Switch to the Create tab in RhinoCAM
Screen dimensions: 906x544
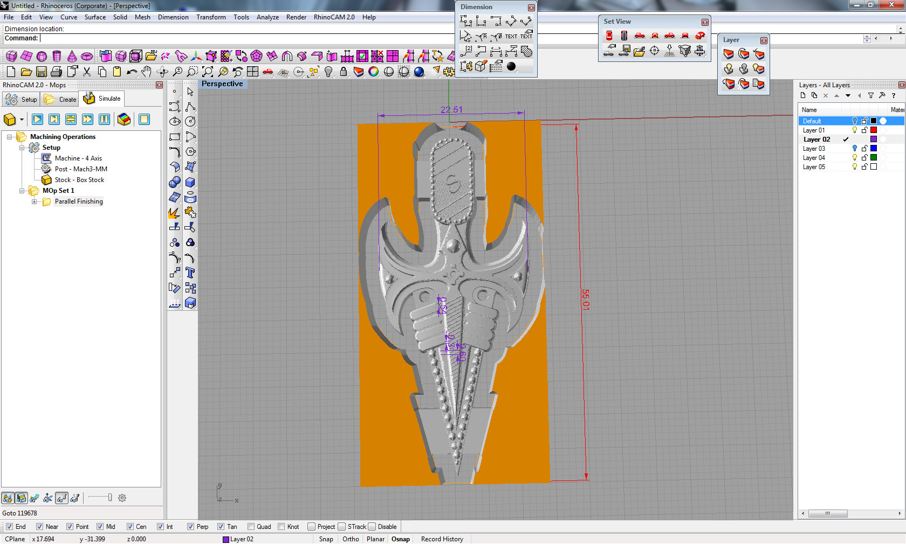coord(60,99)
